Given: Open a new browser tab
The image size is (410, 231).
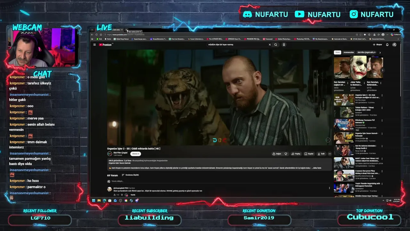Looking at the screenshot, I should click(127, 30).
